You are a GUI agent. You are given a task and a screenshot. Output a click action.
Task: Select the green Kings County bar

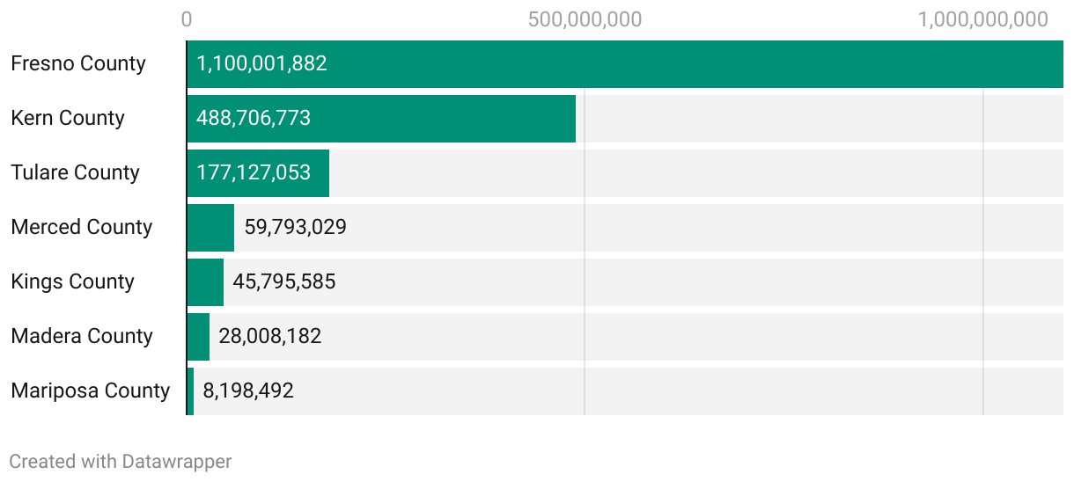(x=205, y=282)
